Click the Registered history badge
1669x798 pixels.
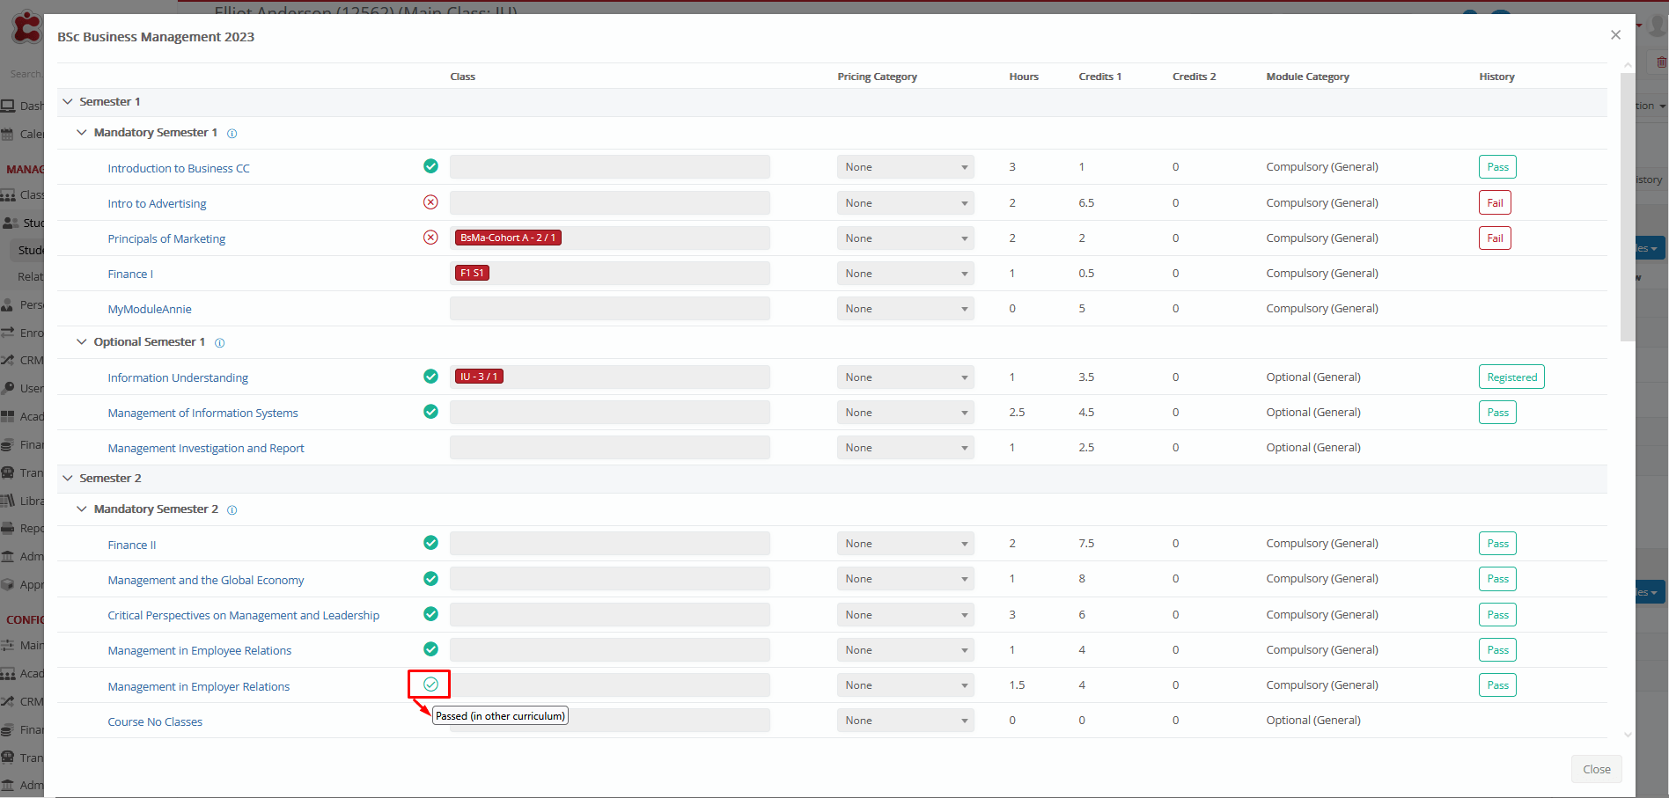click(x=1511, y=377)
